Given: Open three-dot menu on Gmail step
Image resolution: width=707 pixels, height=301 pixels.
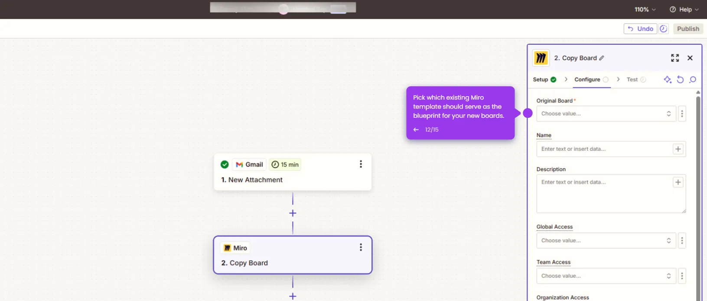Looking at the screenshot, I should [361, 164].
